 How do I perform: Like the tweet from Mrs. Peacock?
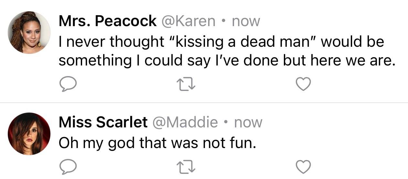(x=304, y=85)
